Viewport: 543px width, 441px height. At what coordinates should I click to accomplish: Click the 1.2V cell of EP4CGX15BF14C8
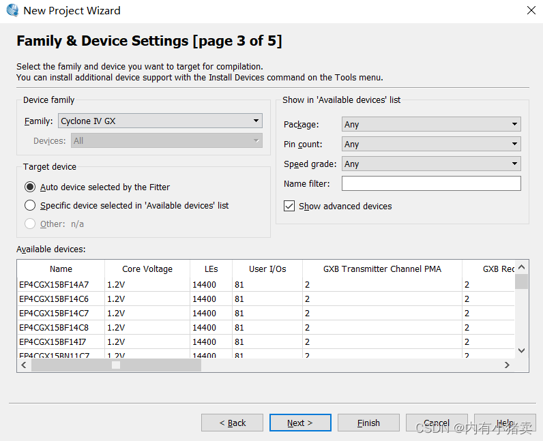point(147,327)
